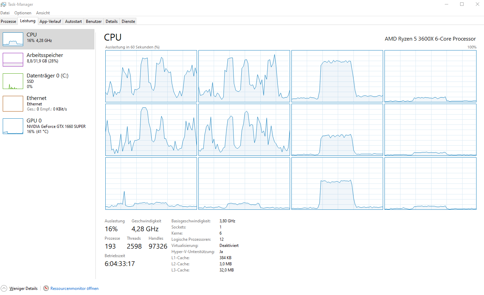
Task: Select the Datenträger 0 (C:) mini graph
Action: (x=13, y=81)
